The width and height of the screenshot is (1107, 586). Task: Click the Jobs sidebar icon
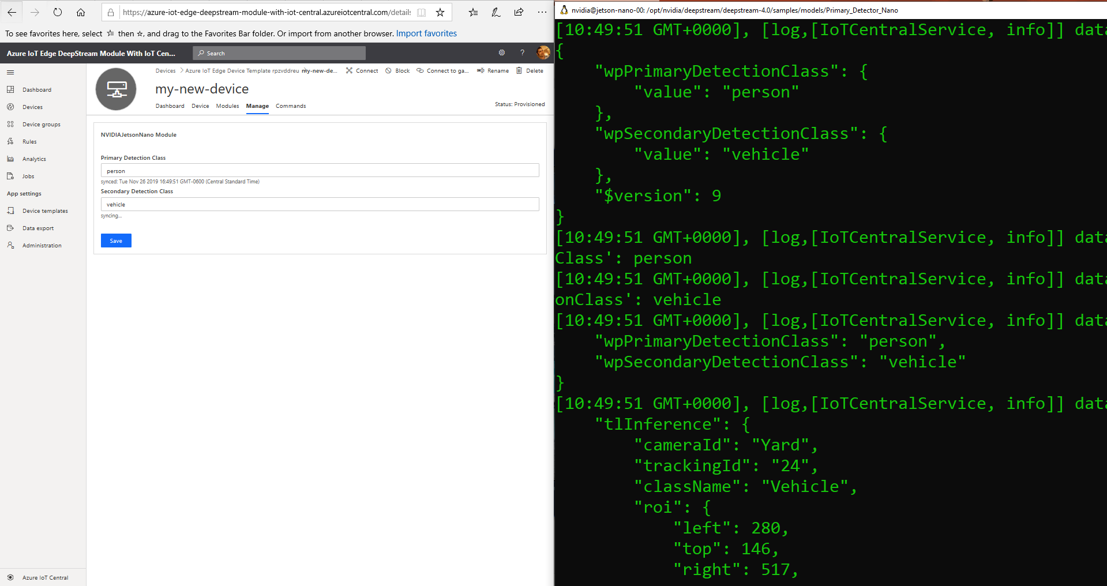[x=10, y=176]
